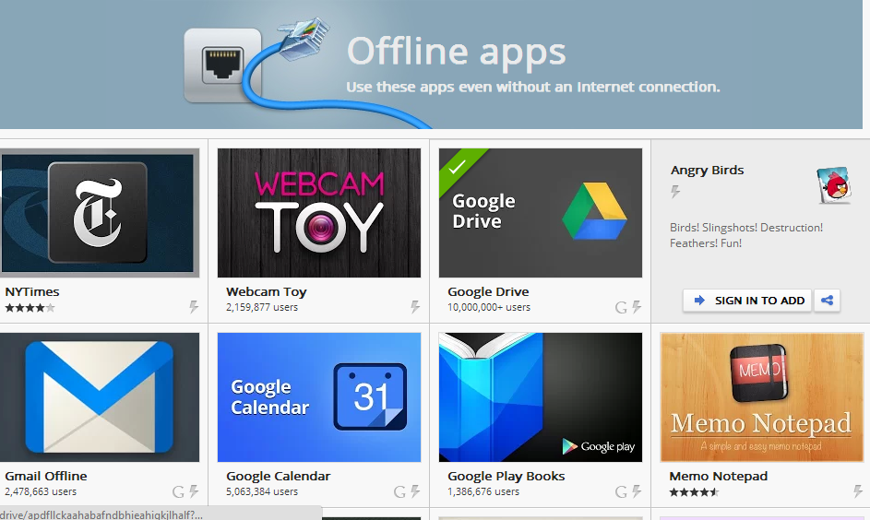
Task: Click the Google Play Books title link
Action: tap(506, 476)
